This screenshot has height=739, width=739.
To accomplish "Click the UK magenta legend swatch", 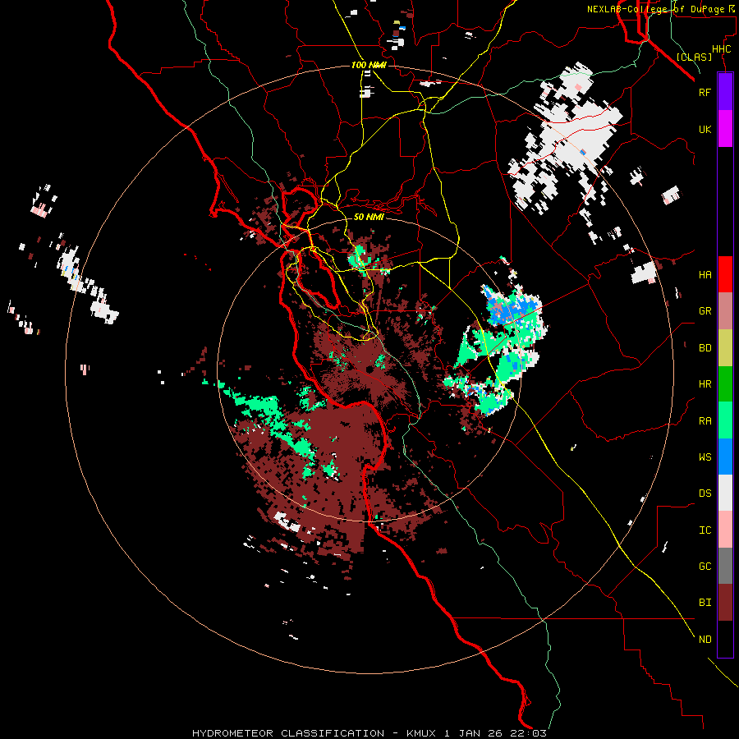I will tap(725, 129).
